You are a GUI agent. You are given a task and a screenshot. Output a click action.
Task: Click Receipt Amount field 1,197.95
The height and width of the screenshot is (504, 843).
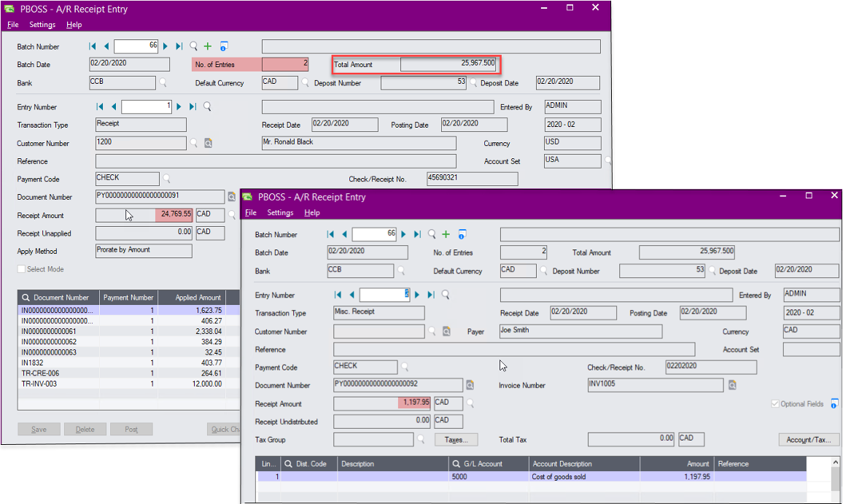(x=382, y=403)
